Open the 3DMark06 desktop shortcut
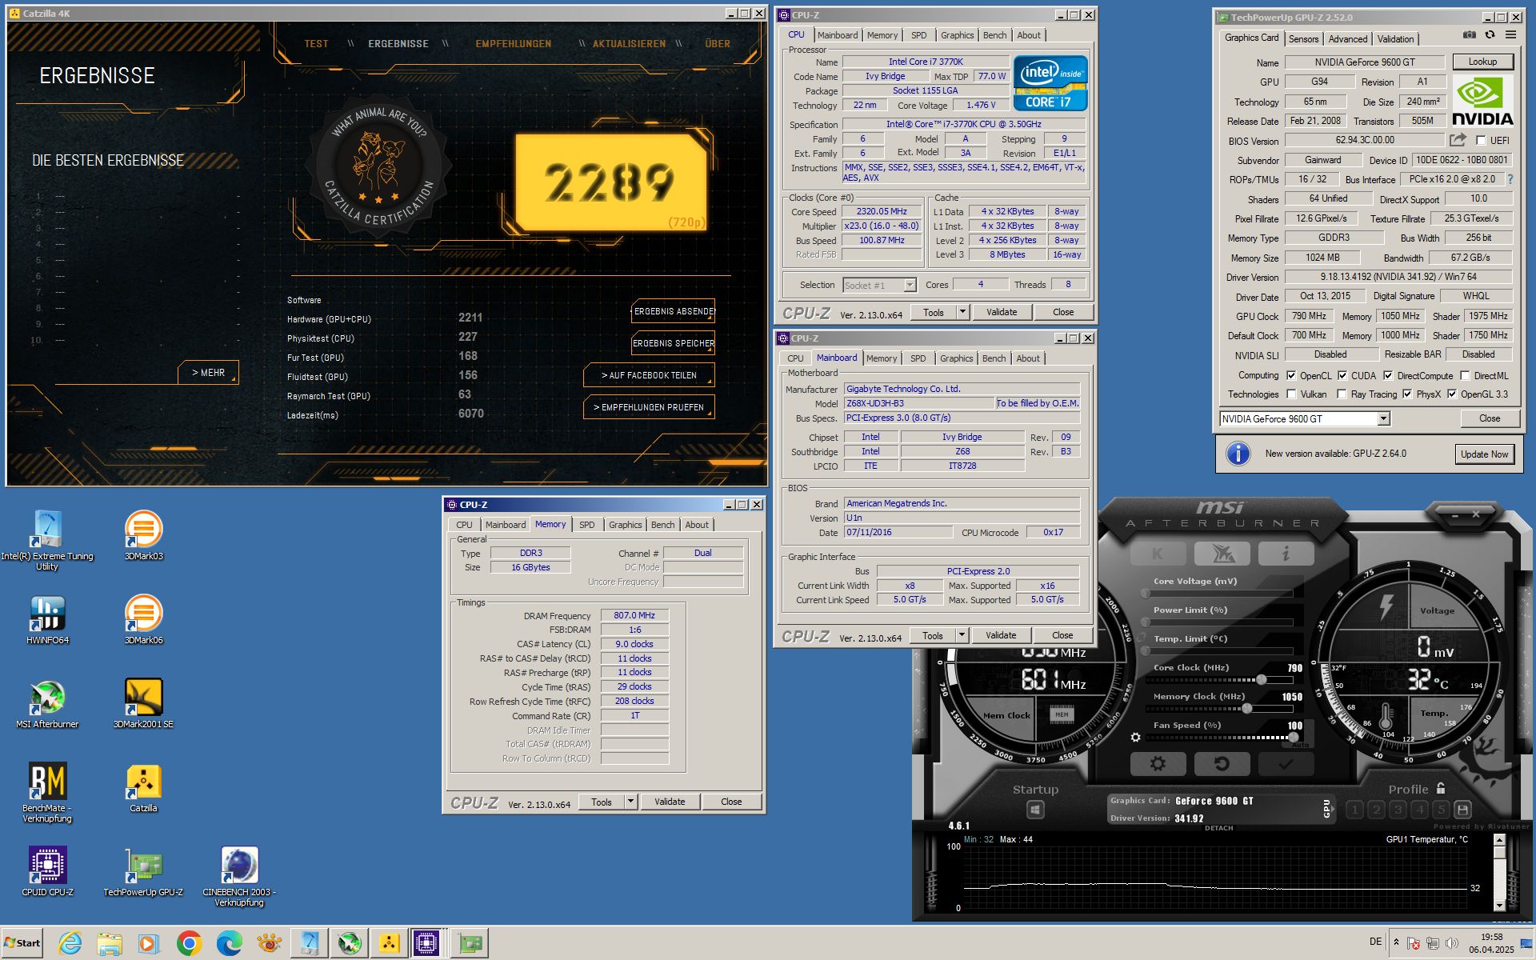The image size is (1536, 960). click(x=144, y=620)
